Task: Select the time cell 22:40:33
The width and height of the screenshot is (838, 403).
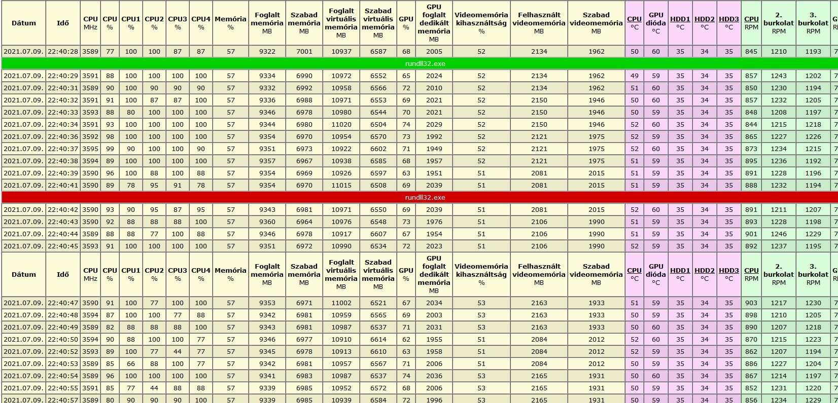Action: click(x=63, y=113)
